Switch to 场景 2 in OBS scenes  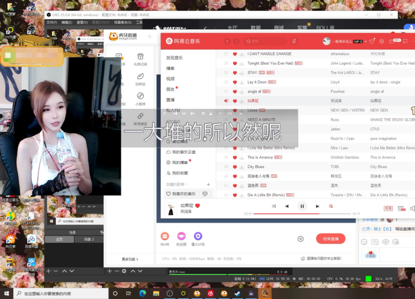click(x=89, y=239)
